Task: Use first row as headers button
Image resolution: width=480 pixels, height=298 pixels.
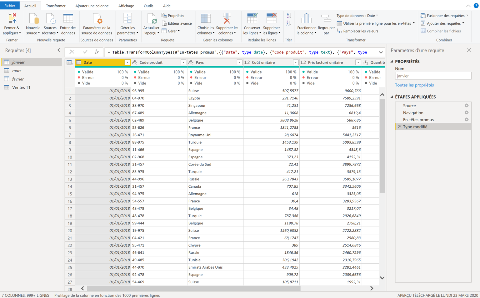Action: point(376,23)
